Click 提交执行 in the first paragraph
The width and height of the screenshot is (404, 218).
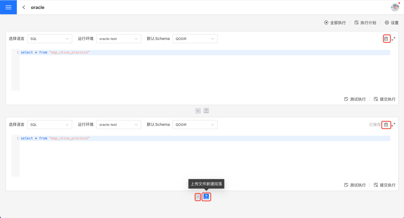385,99
